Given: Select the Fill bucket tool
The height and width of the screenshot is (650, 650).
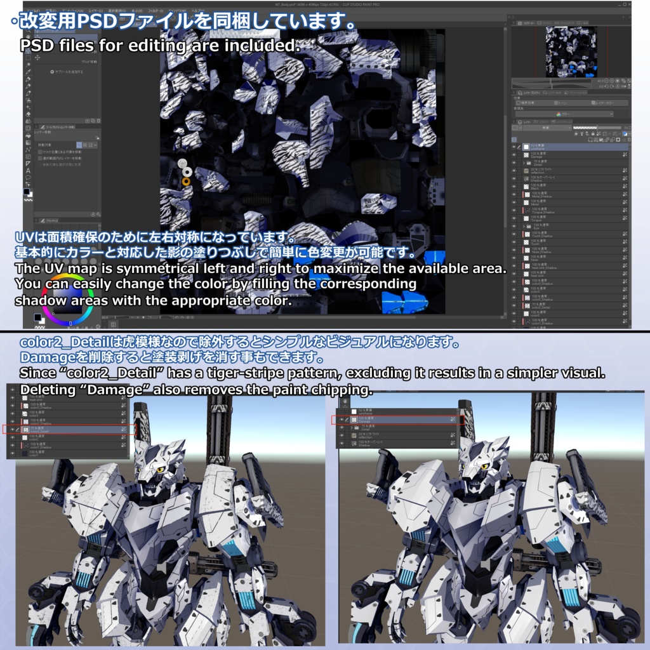Looking at the screenshot, I should (x=28, y=136).
